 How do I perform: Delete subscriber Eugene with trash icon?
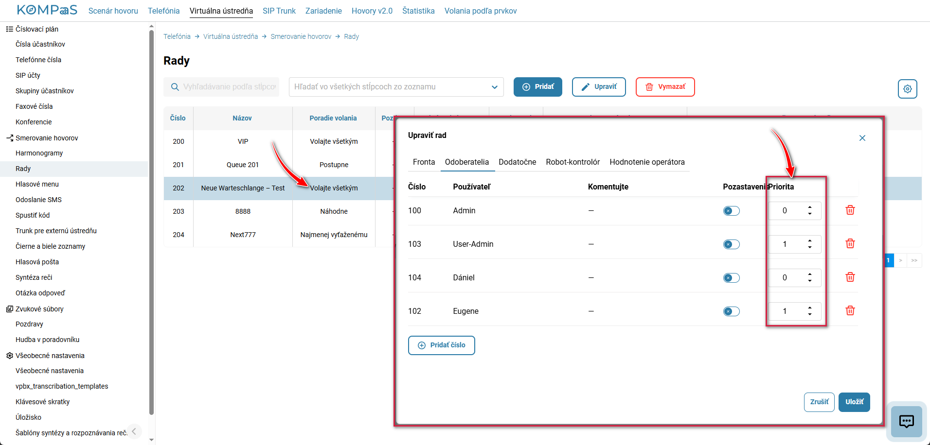coord(850,311)
